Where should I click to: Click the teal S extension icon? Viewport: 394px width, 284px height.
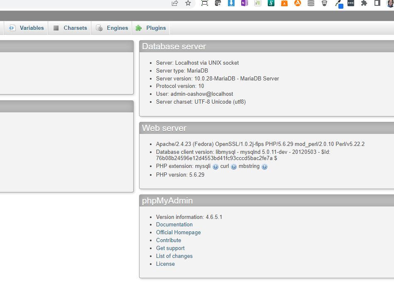(271, 3)
